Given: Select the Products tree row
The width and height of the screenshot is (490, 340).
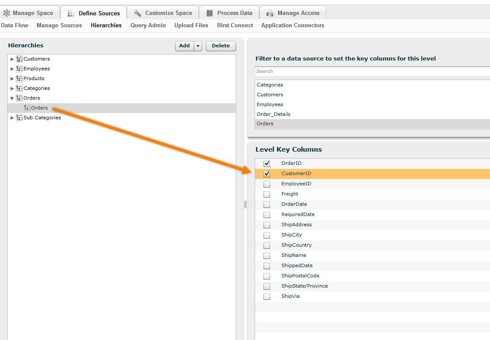Looking at the screenshot, I should point(122,78).
